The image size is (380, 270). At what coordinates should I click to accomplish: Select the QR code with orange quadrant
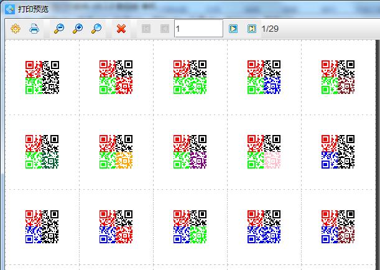pyautogui.click(x=116, y=152)
